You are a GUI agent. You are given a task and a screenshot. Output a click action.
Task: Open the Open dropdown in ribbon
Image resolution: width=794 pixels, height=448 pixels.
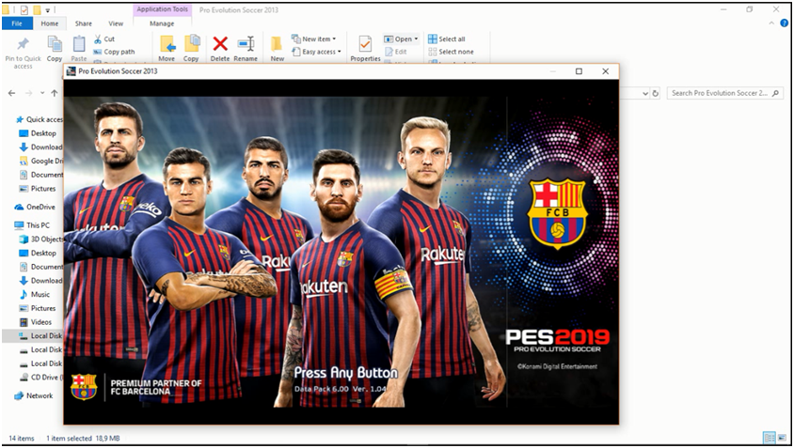click(x=401, y=39)
